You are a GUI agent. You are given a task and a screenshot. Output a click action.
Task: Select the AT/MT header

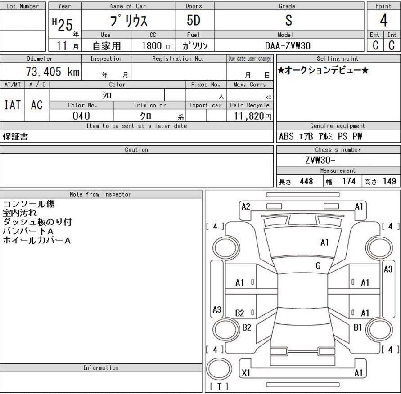tap(13, 84)
